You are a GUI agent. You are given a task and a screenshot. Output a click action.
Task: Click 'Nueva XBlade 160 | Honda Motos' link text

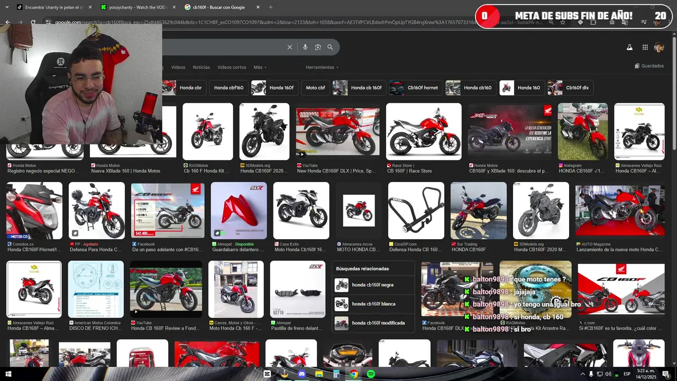(x=125, y=171)
